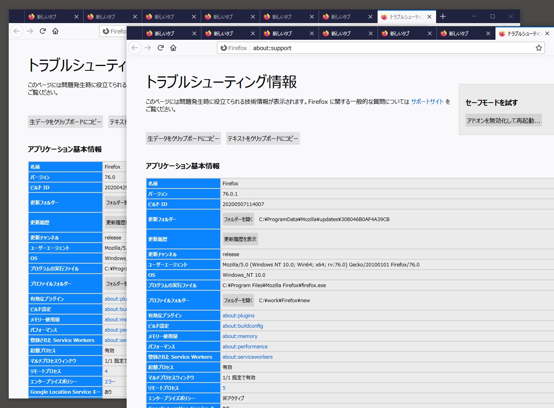Click the Home icon in front window
The width and height of the screenshot is (554, 408).
pyautogui.click(x=173, y=48)
